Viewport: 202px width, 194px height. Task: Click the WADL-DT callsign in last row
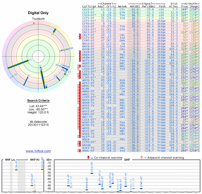(x=88, y=151)
